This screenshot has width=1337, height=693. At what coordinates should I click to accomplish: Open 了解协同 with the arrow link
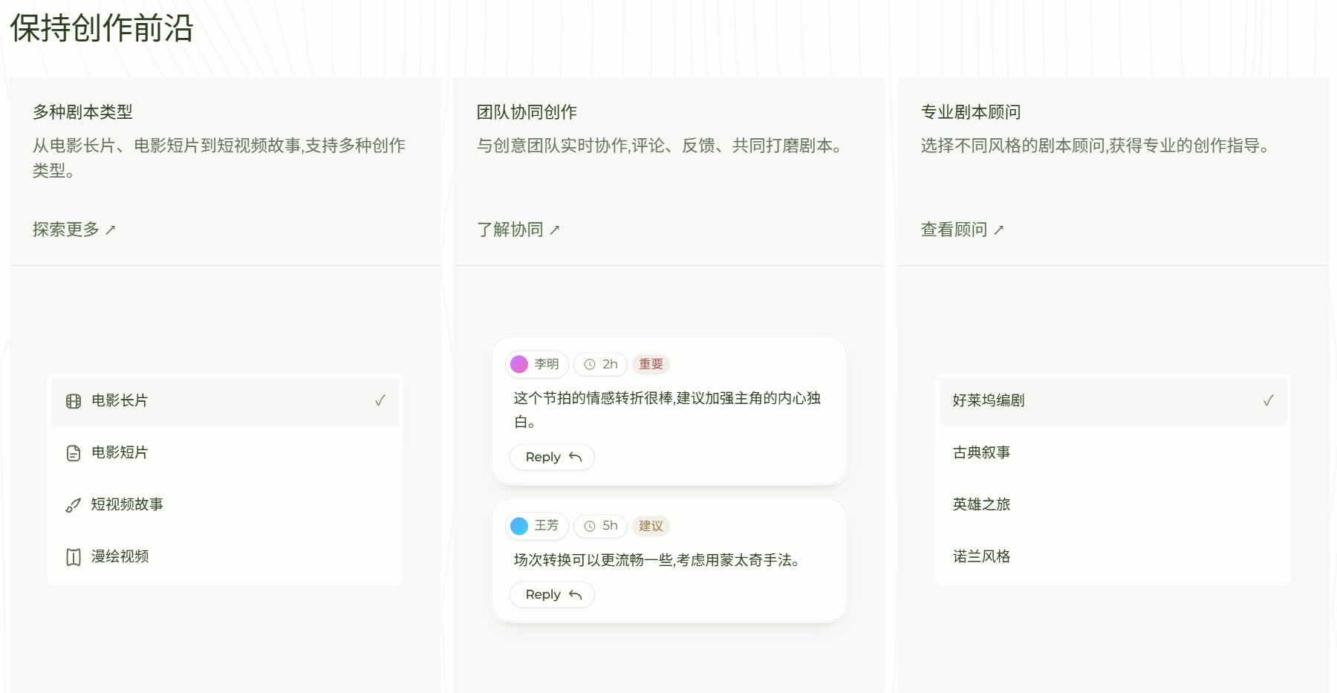tap(519, 230)
